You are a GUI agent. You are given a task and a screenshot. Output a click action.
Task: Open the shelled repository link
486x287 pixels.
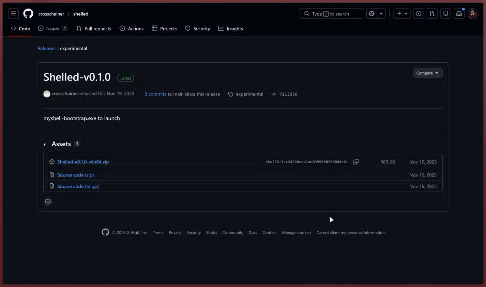[x=81, y=14]
